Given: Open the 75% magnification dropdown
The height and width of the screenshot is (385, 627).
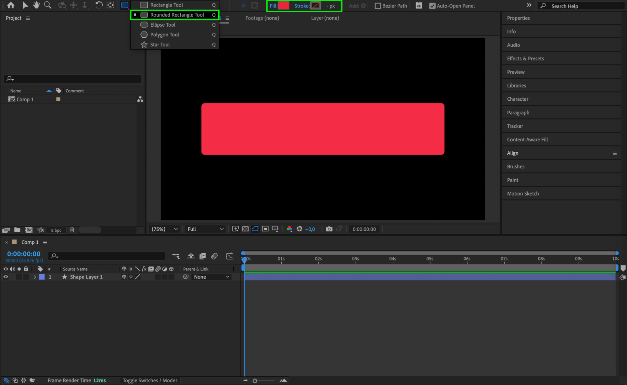Looking at the screenshot, I should pyautogui.click(x=164, y=229).
